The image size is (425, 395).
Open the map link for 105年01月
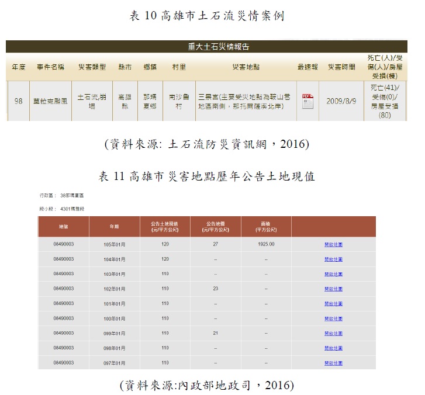(x=333, y=244)
